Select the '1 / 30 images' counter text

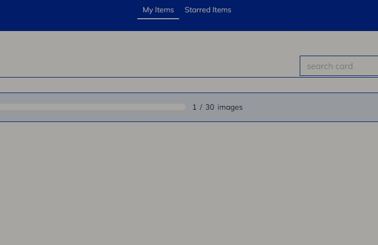click(x=218, y=107)
